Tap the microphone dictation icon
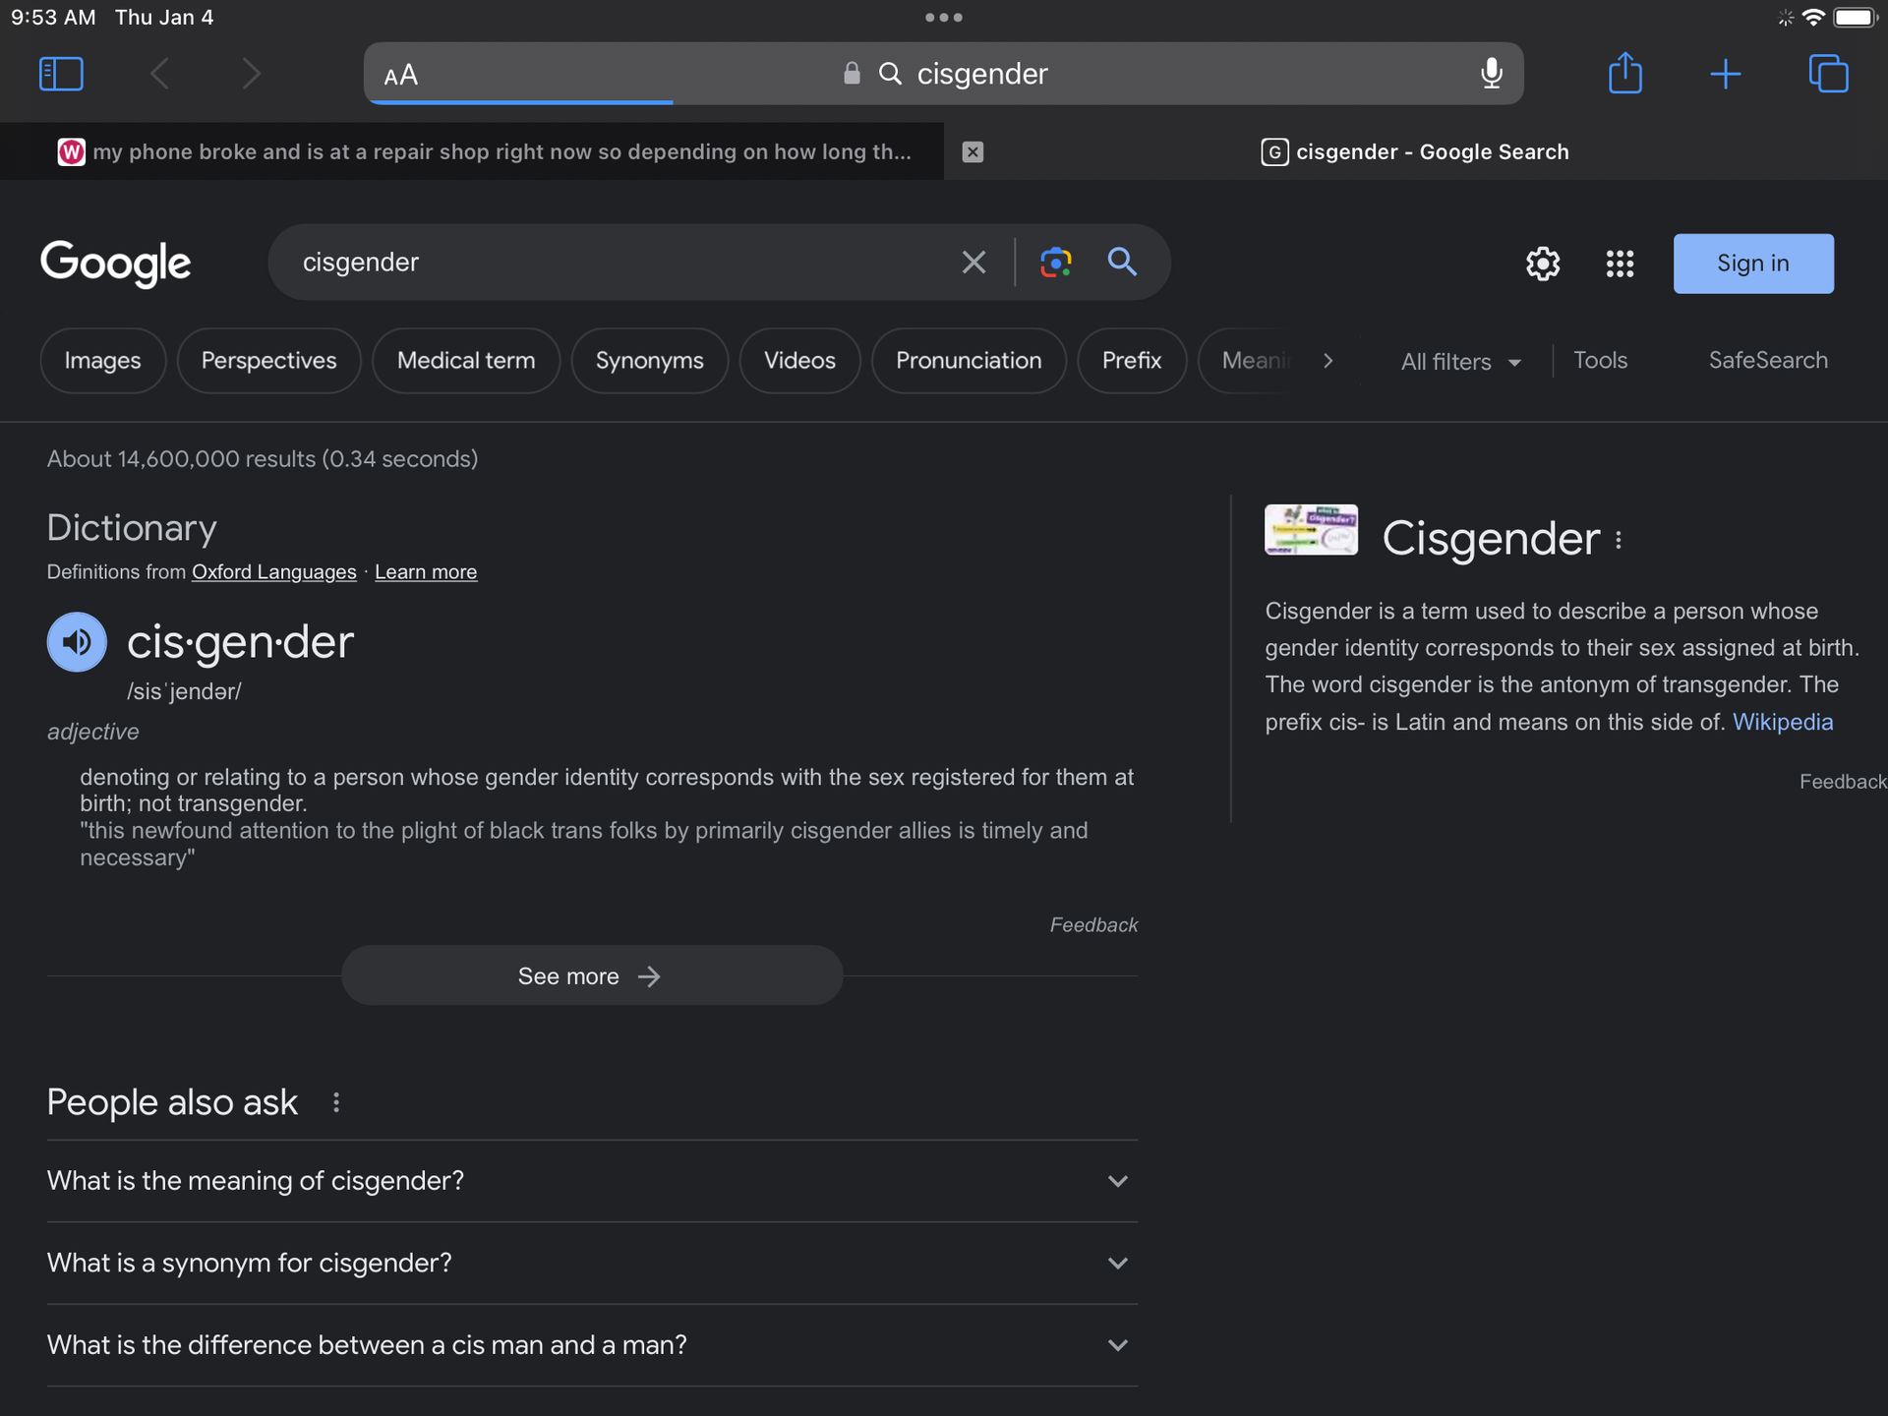Screen dimensions: 1888x1416 coord(1491,74)
